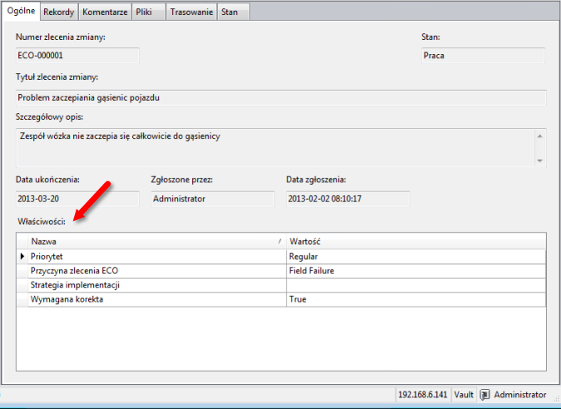Select the Priorytet row
The width and height of the screenshot is (561, 409).
(x=280, y=257)
